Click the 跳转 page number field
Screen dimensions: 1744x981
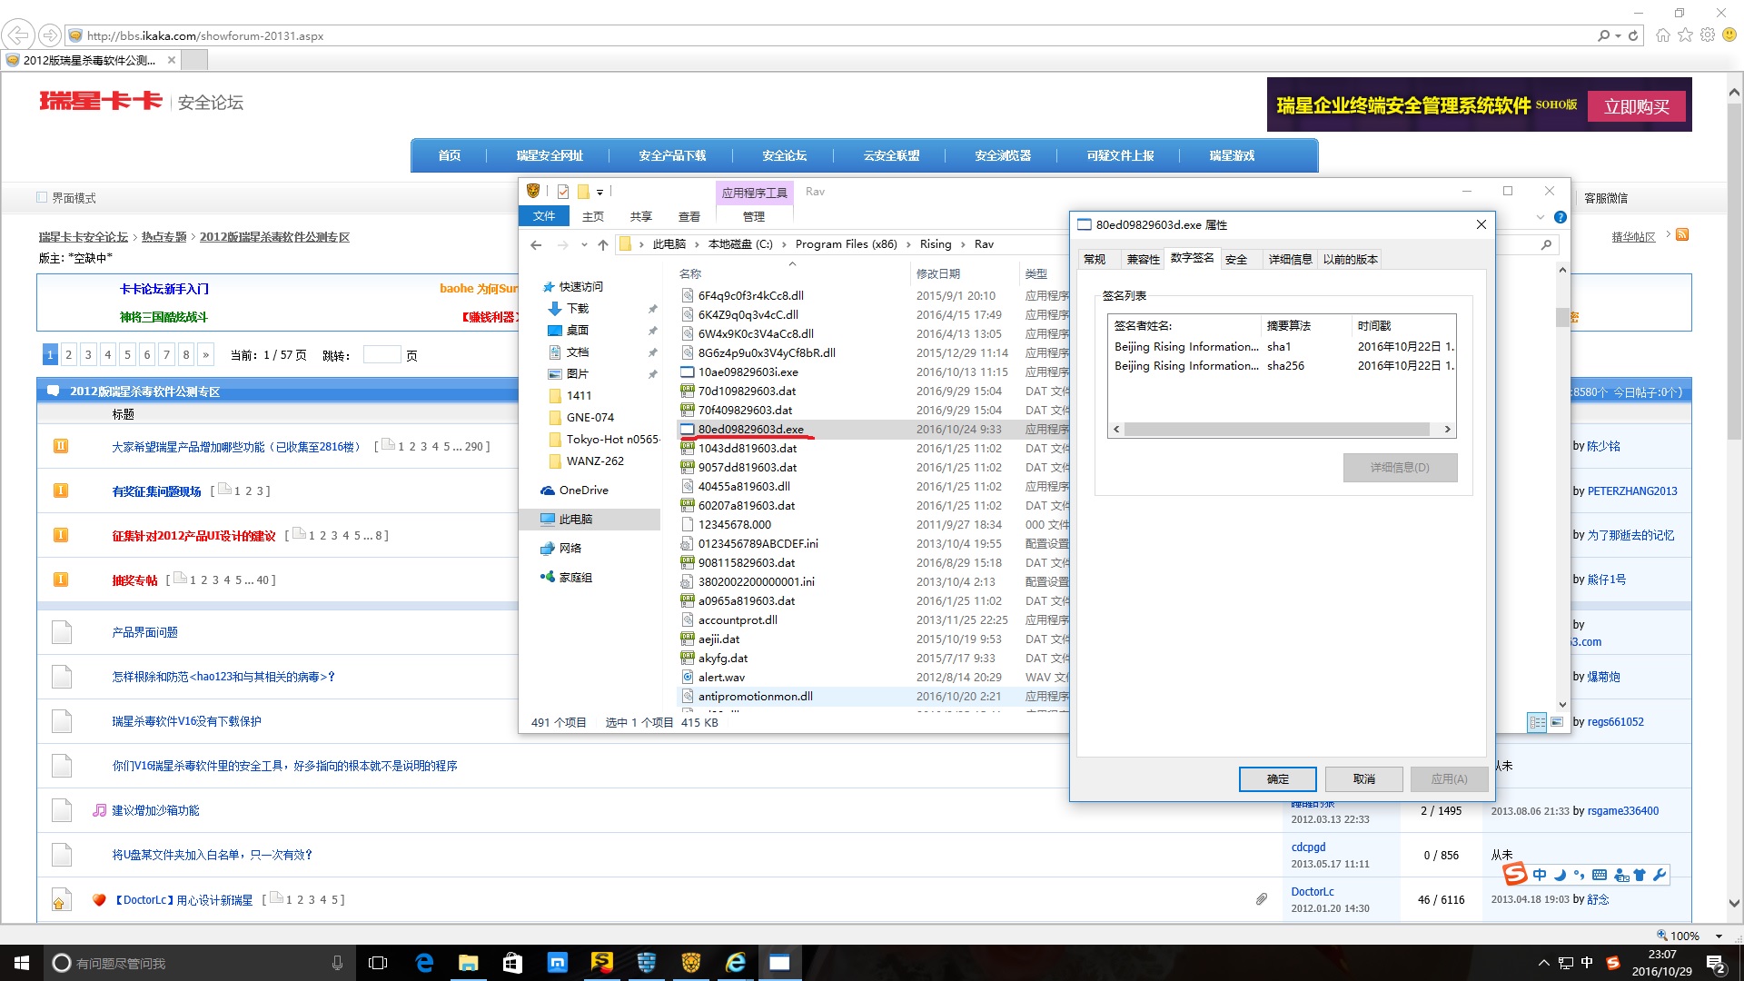(381, 355)
